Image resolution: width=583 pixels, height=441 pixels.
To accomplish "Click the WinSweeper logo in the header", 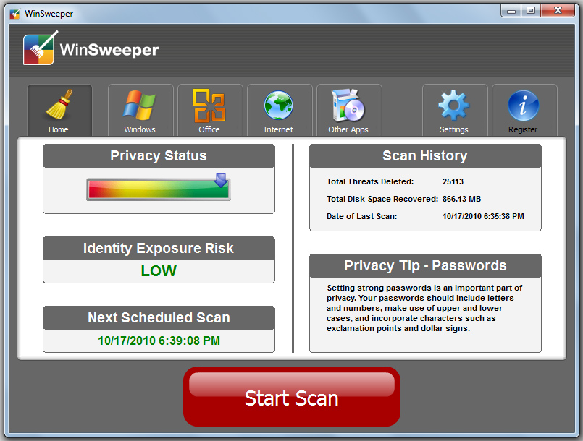I will tap(91, 50).
